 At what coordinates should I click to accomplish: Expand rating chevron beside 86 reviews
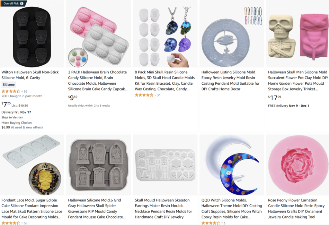pos(22,91)
